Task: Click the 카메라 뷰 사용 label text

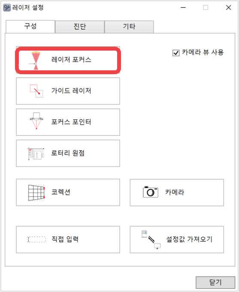Action: (x=203, y=52)
